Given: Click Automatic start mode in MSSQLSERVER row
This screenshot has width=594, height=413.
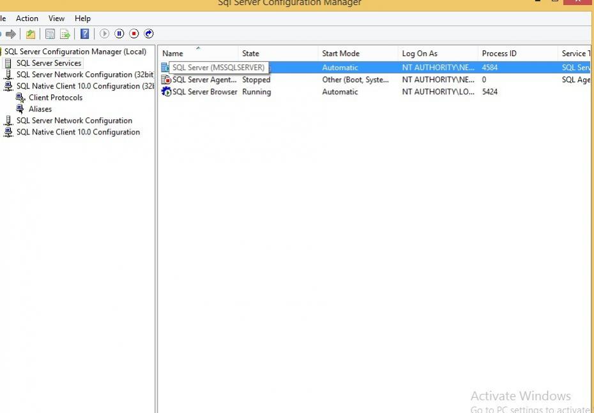Looking at the screenshot, I should click(x=340, y=68).
